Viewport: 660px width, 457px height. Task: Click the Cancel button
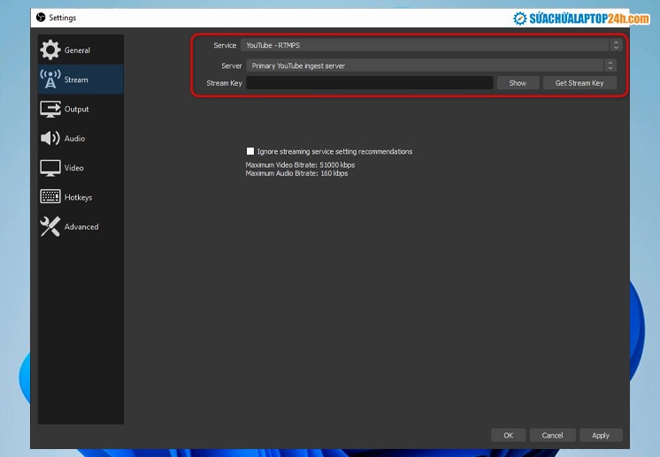(x=552, y=435)
